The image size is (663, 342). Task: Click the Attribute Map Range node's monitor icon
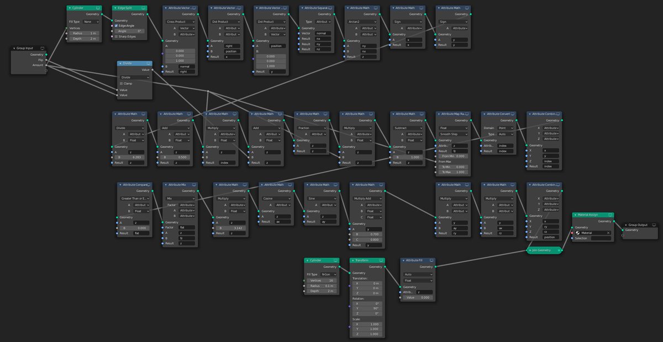point(467,114)
